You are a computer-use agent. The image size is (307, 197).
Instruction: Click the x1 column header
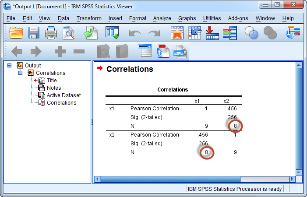(x=197, y=101)
